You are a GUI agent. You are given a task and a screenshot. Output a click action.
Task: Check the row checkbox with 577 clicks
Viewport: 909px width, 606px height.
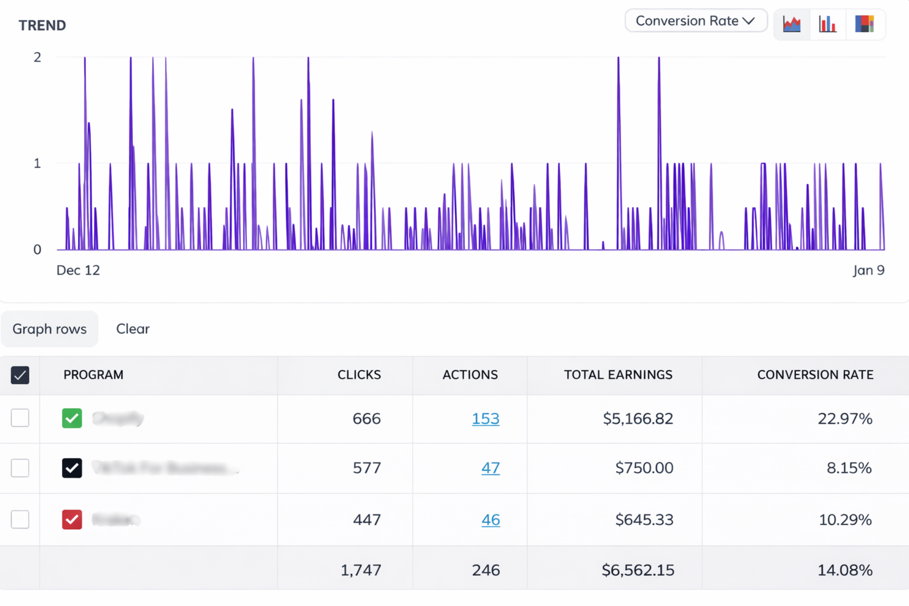tap(20, 468)
